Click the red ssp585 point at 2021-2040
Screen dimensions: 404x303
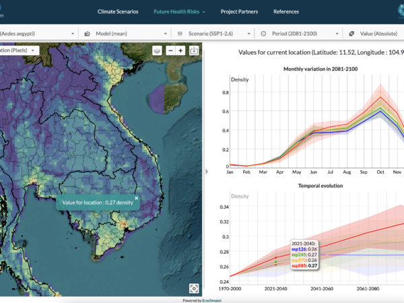[x=276, y=258]
